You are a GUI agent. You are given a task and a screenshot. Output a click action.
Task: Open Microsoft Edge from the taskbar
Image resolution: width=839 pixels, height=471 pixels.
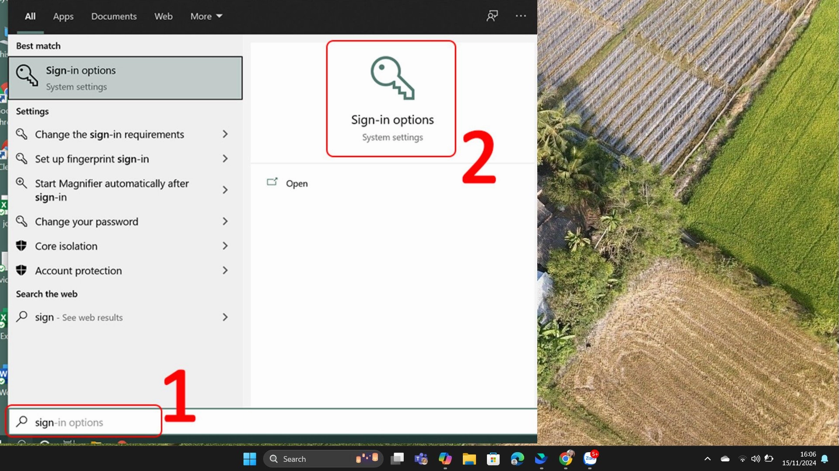click(517, 459)
